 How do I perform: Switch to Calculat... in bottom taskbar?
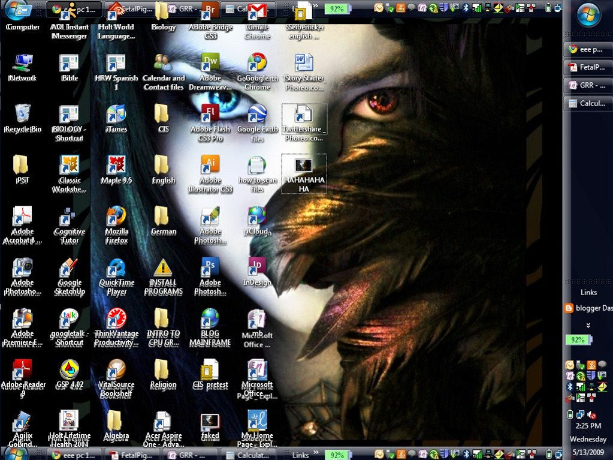pyautogui.click(x=248, y=455)
